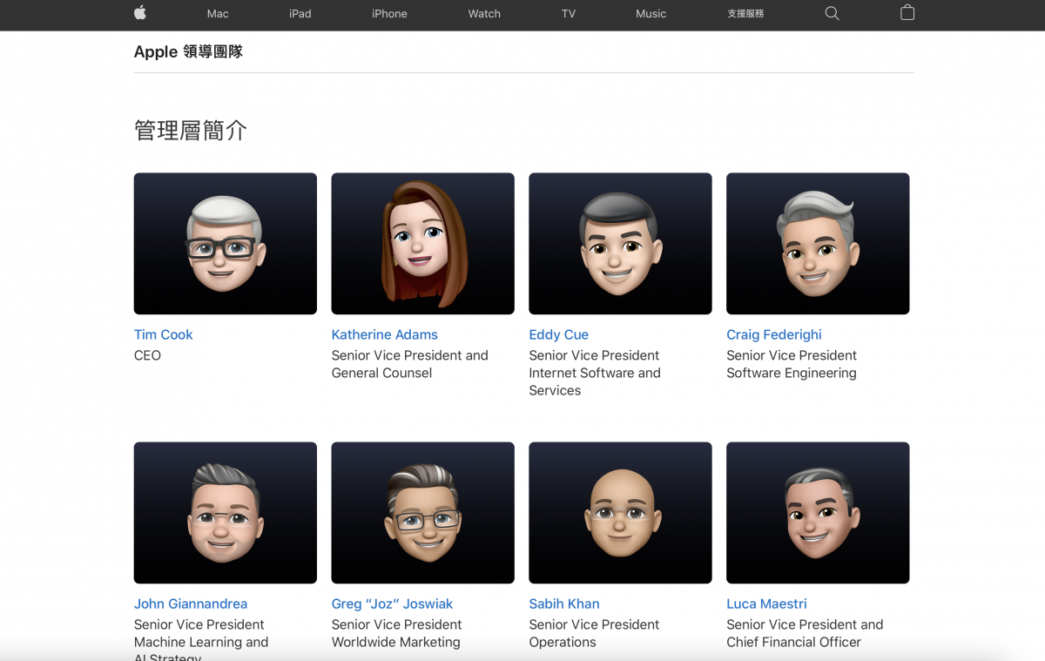
Task: Click the 管理層簡介 section heading
Action: tap(191, 131)
